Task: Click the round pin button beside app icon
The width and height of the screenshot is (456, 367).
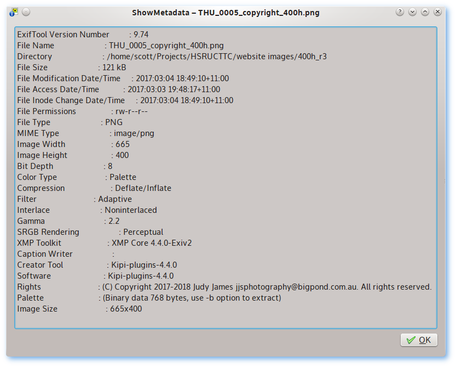Action: coord(26,12)
